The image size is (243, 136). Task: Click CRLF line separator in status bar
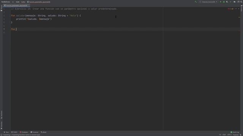pyautogui.click(x=224, y=135)
